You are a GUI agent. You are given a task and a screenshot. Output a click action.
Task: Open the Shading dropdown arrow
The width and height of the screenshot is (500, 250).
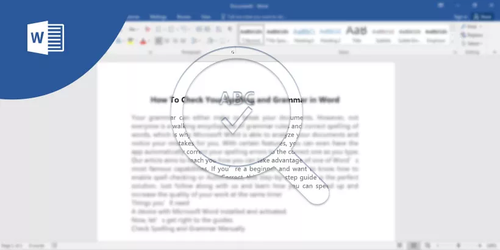click(216, 41)
